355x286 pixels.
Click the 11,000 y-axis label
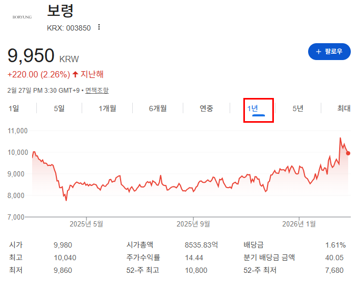(x=17, y=131)
